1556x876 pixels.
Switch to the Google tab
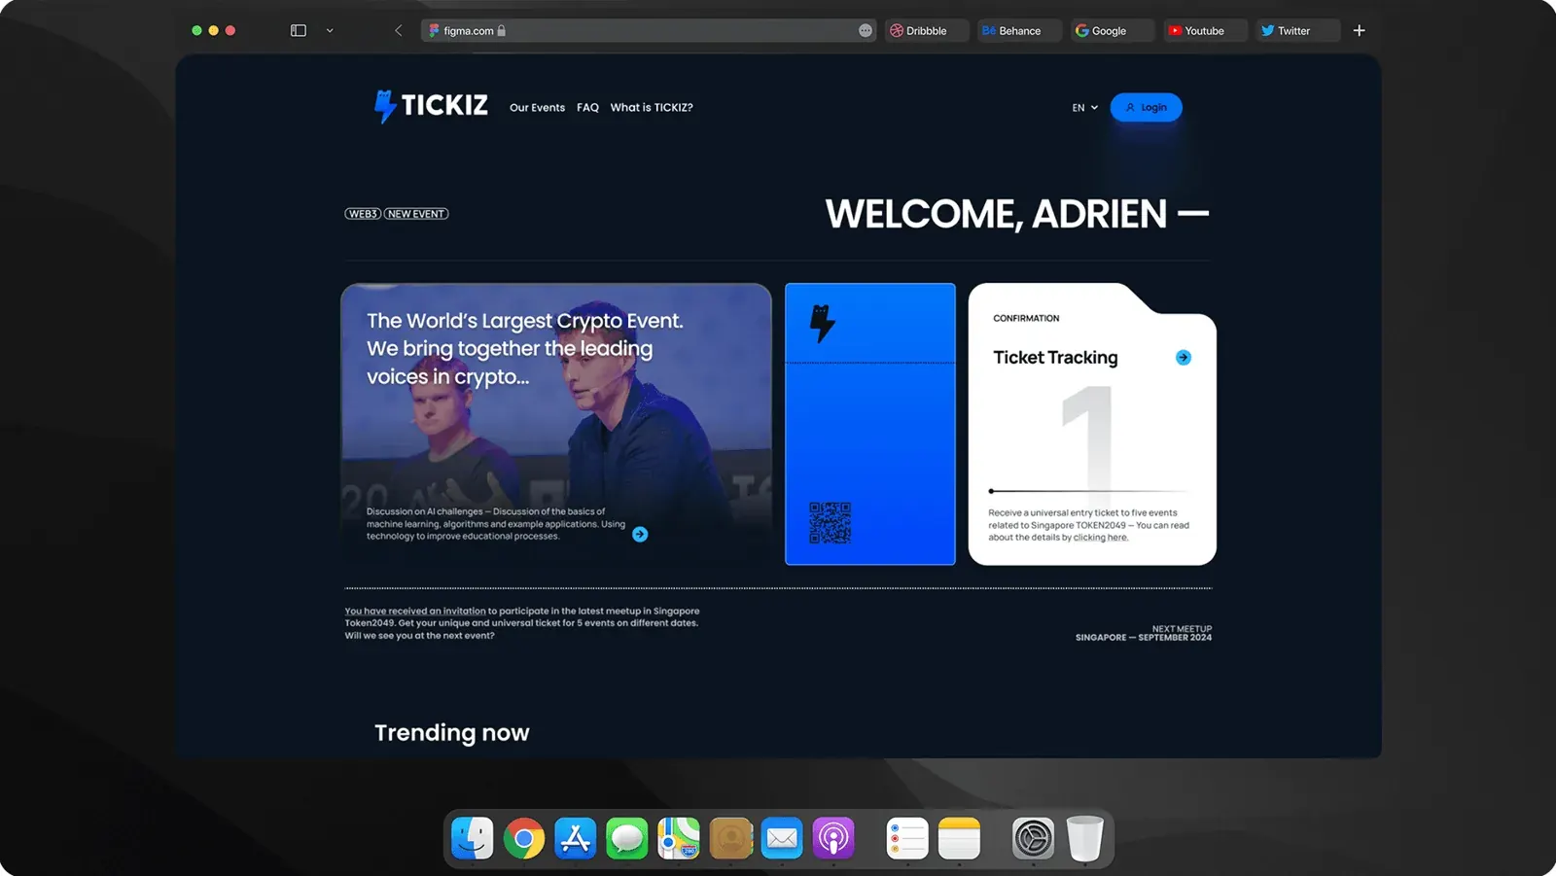click(1113, 30)
